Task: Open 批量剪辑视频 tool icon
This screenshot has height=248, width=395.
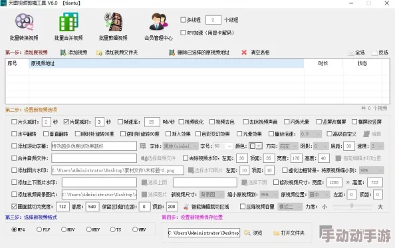Action: pyautogui.click(x=113, y=22)
